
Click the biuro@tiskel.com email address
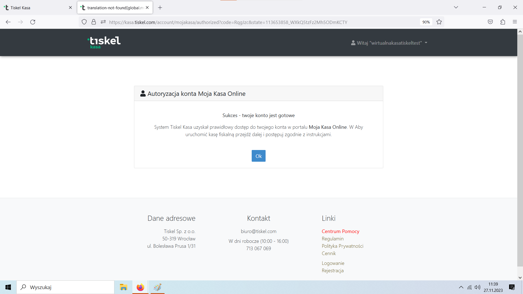(x=259, y=231)
